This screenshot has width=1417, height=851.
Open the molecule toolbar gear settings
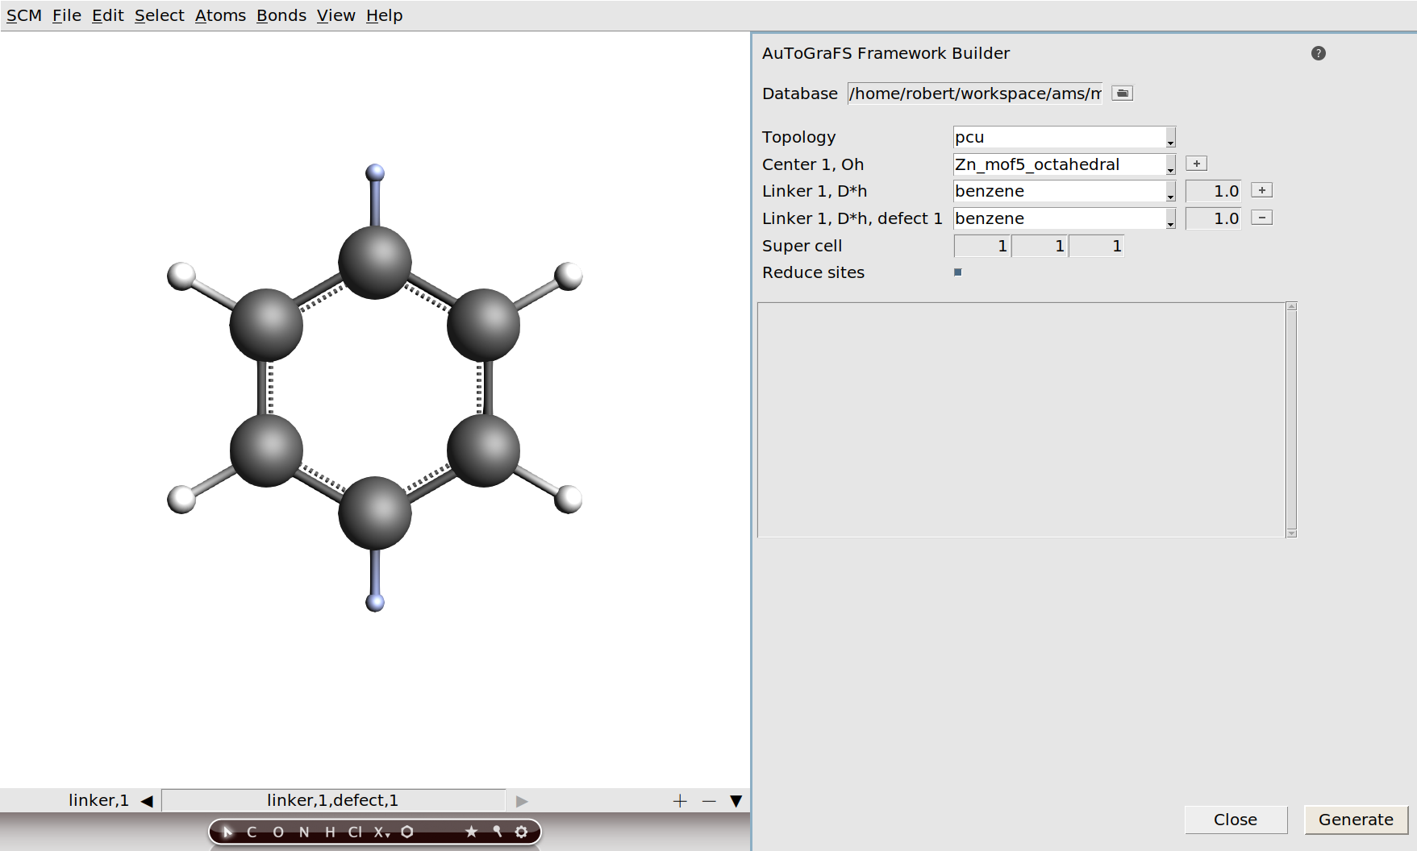pos(521,832)
